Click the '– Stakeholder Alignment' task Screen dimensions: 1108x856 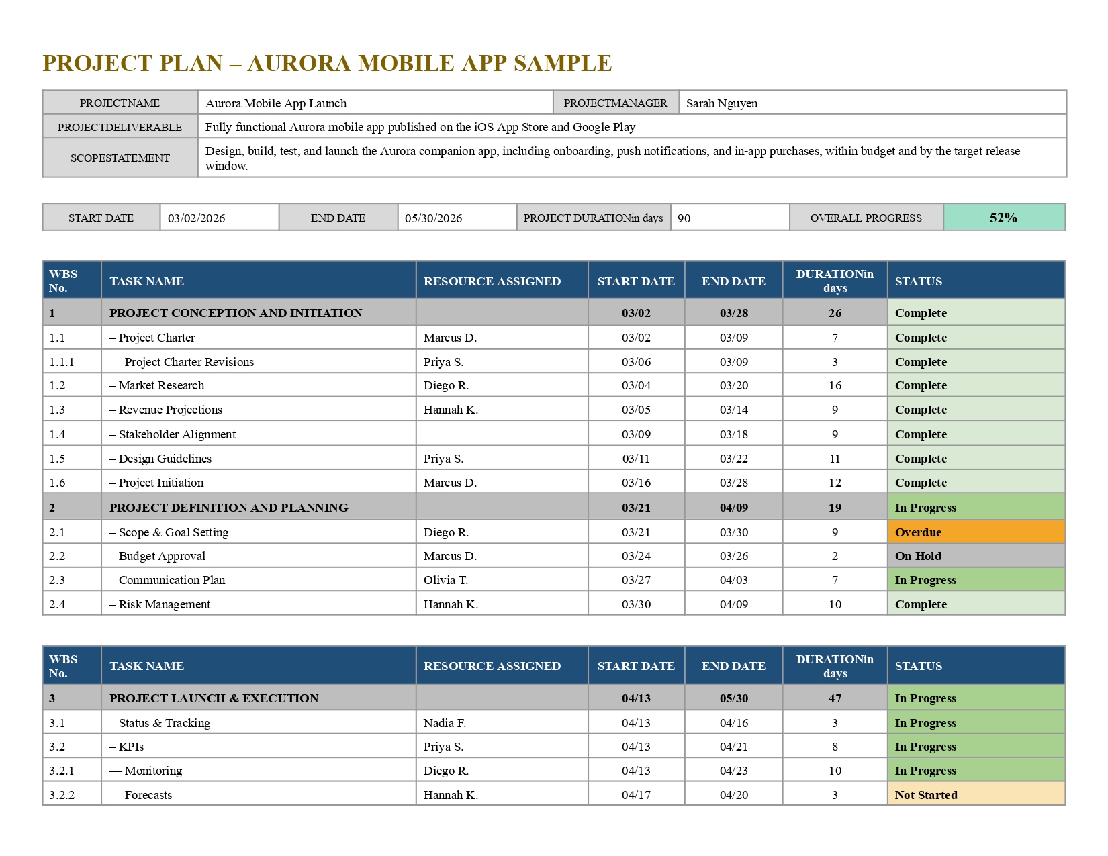click(173, 434)
